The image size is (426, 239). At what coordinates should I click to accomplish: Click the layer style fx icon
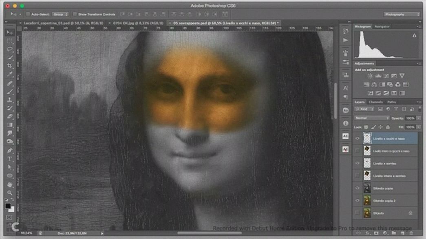click(368, 233)
